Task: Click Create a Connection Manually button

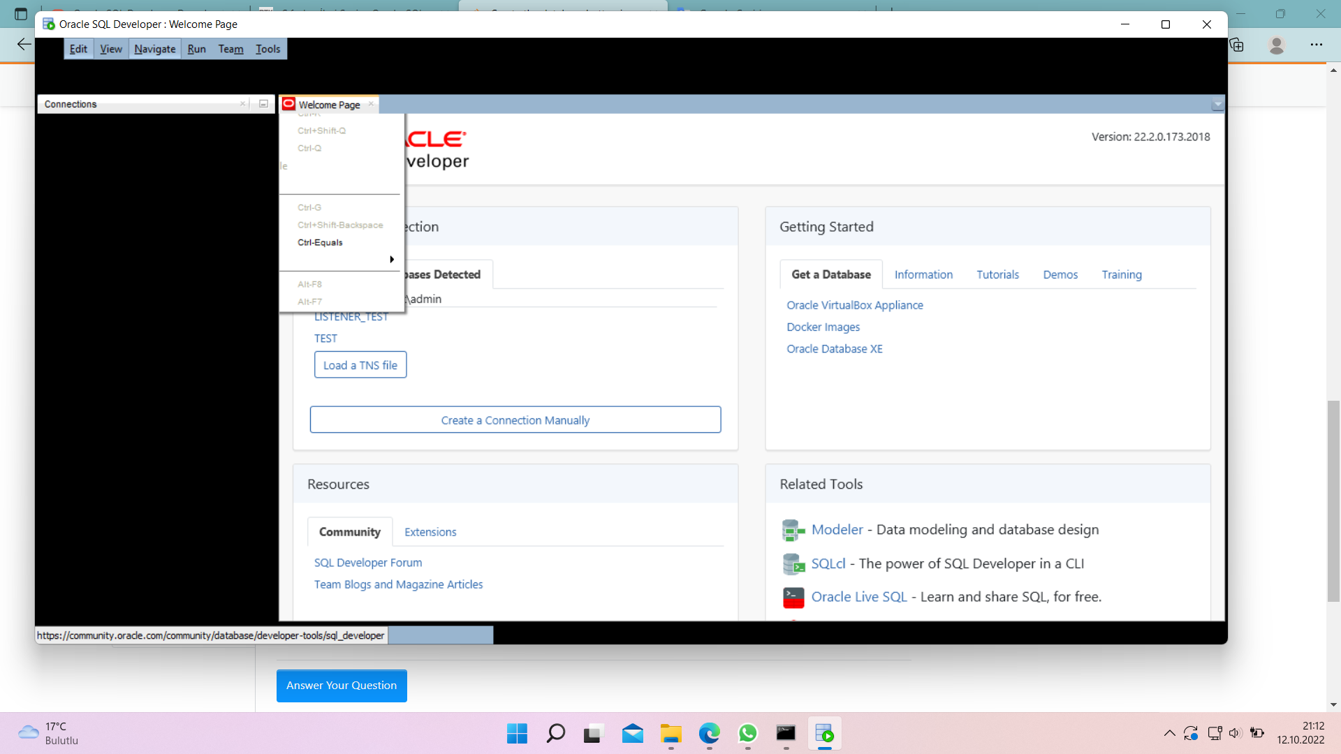Action: coord(515,420)
